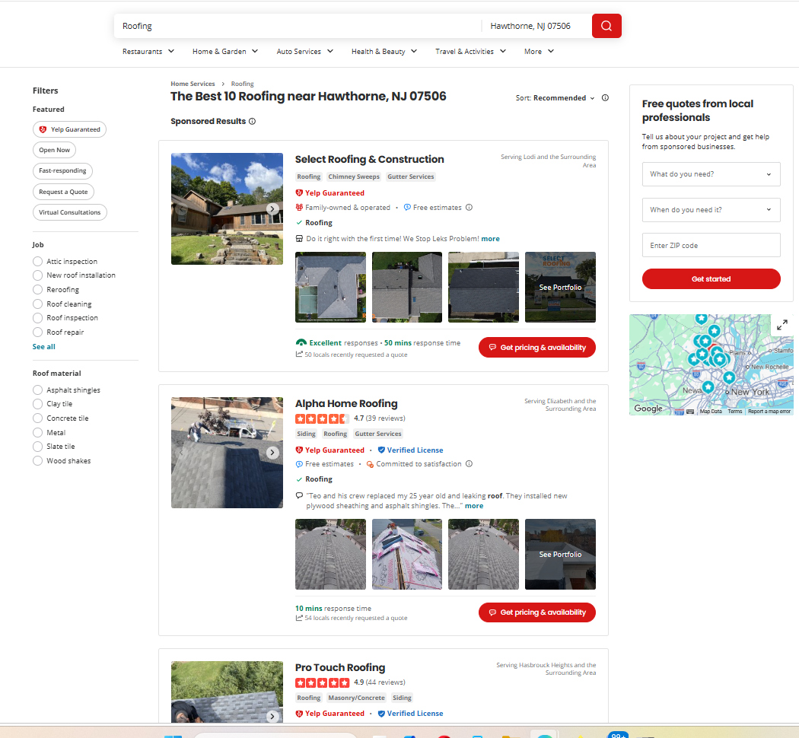Select Asphalt shingles roof material
799x738 pixels.
(38, 390)
